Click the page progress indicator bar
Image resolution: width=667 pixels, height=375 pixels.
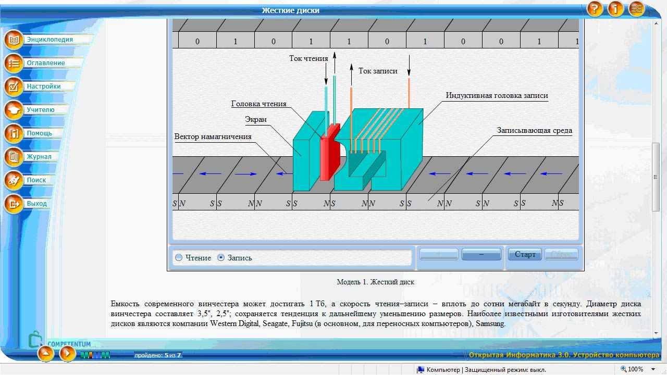(x=95, y=355)
